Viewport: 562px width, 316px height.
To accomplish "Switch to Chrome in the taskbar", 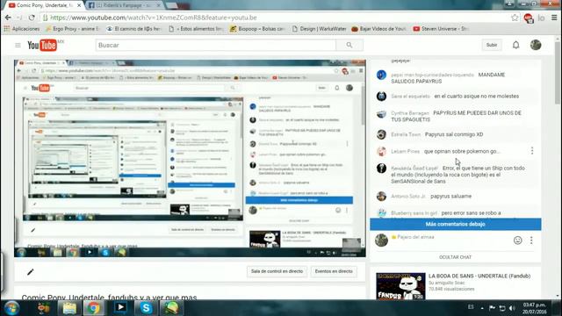I will (94, 308).
